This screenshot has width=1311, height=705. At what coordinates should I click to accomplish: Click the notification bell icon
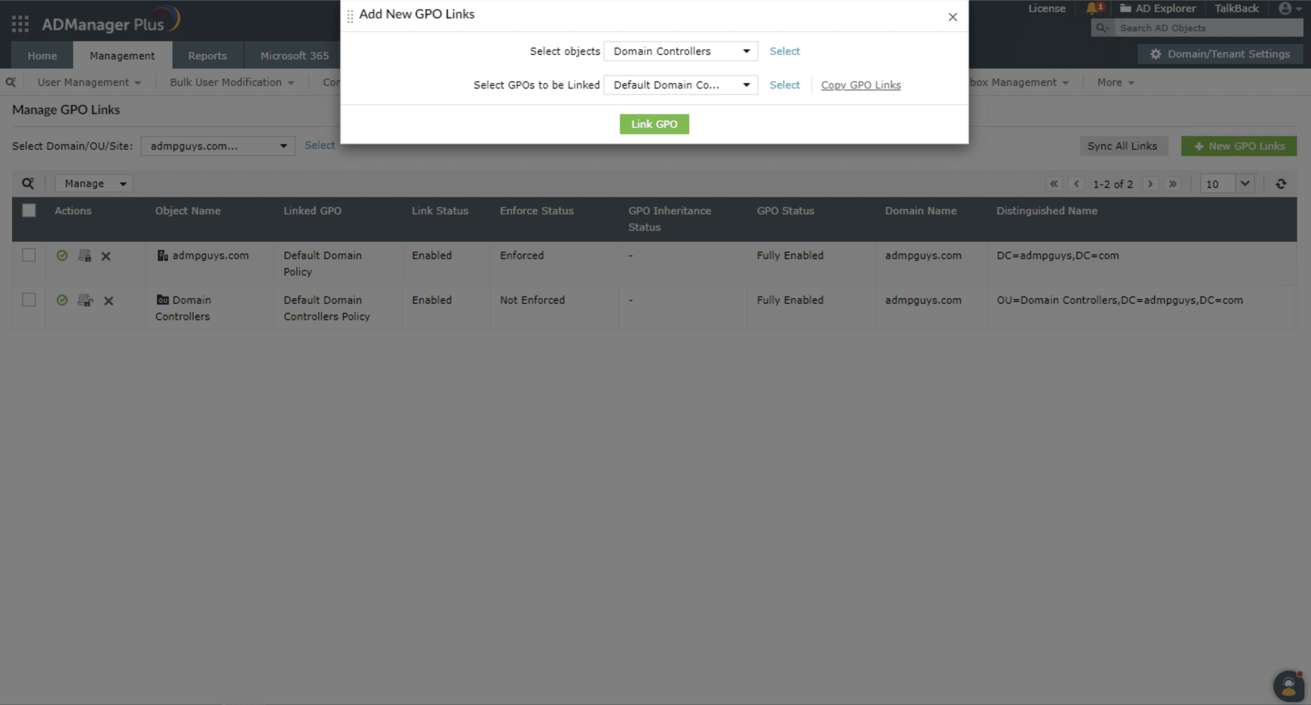click(1091, 9)
